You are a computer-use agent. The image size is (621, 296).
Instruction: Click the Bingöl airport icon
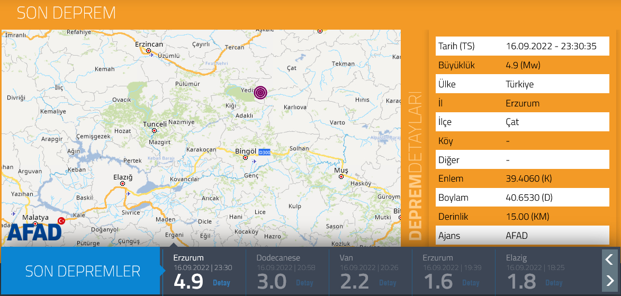tap(255, 161)
